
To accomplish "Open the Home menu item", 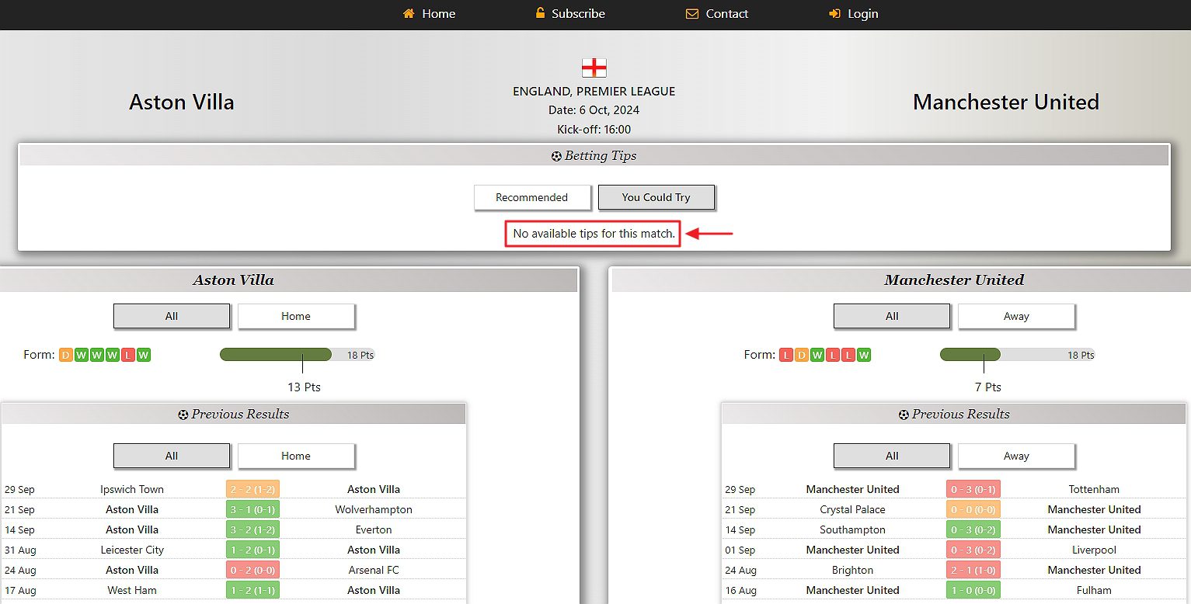I will point(429,13).
